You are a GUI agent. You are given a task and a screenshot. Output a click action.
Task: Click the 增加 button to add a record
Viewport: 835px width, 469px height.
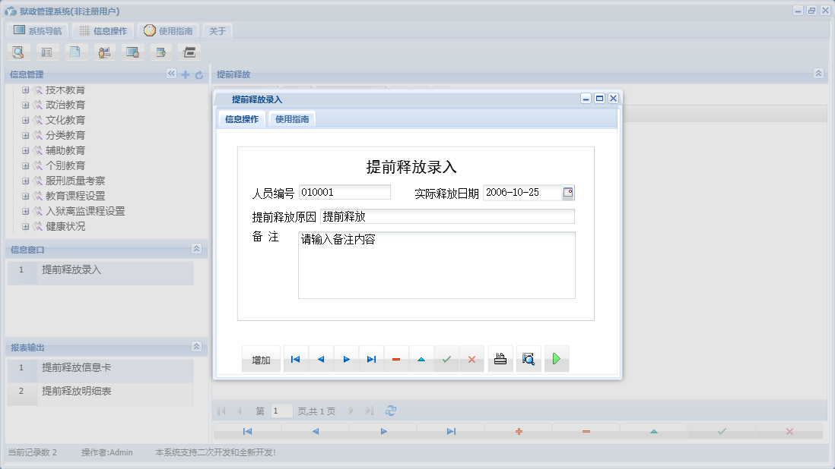click(261, 358)
